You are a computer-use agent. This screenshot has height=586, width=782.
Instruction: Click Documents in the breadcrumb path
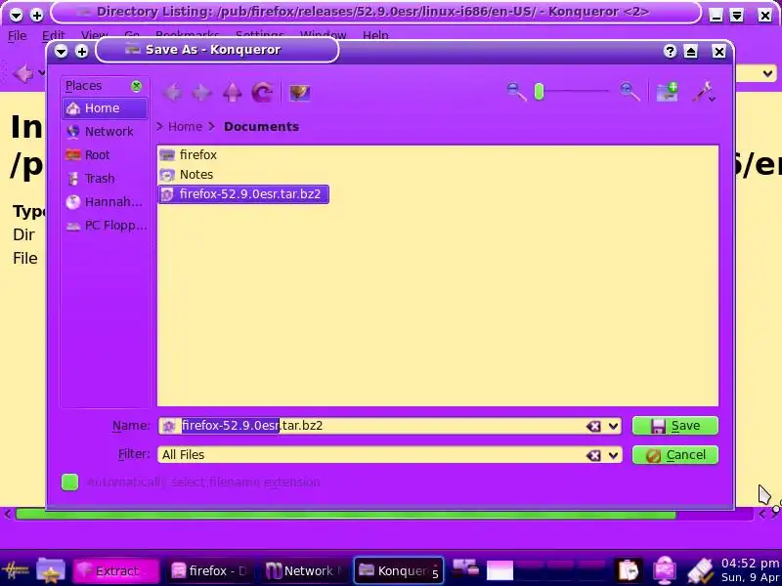pyautogui.click(x=261, y=127)
